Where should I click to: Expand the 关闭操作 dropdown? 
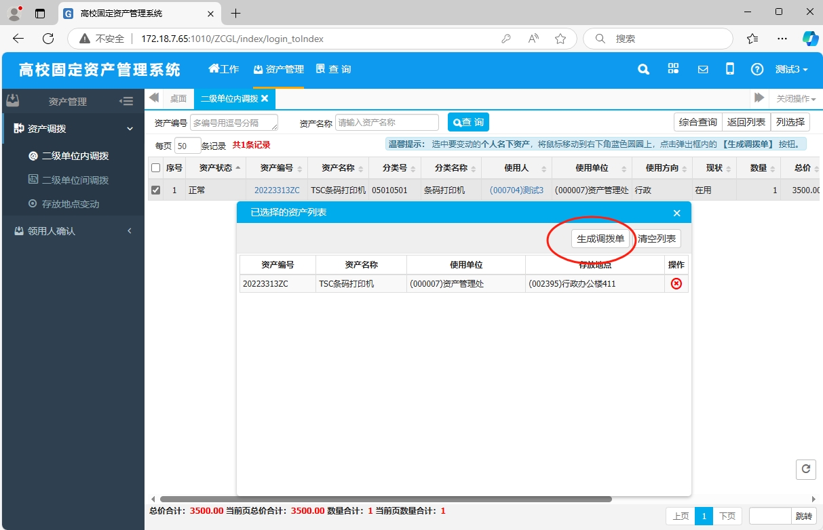(x=796, y=99)
